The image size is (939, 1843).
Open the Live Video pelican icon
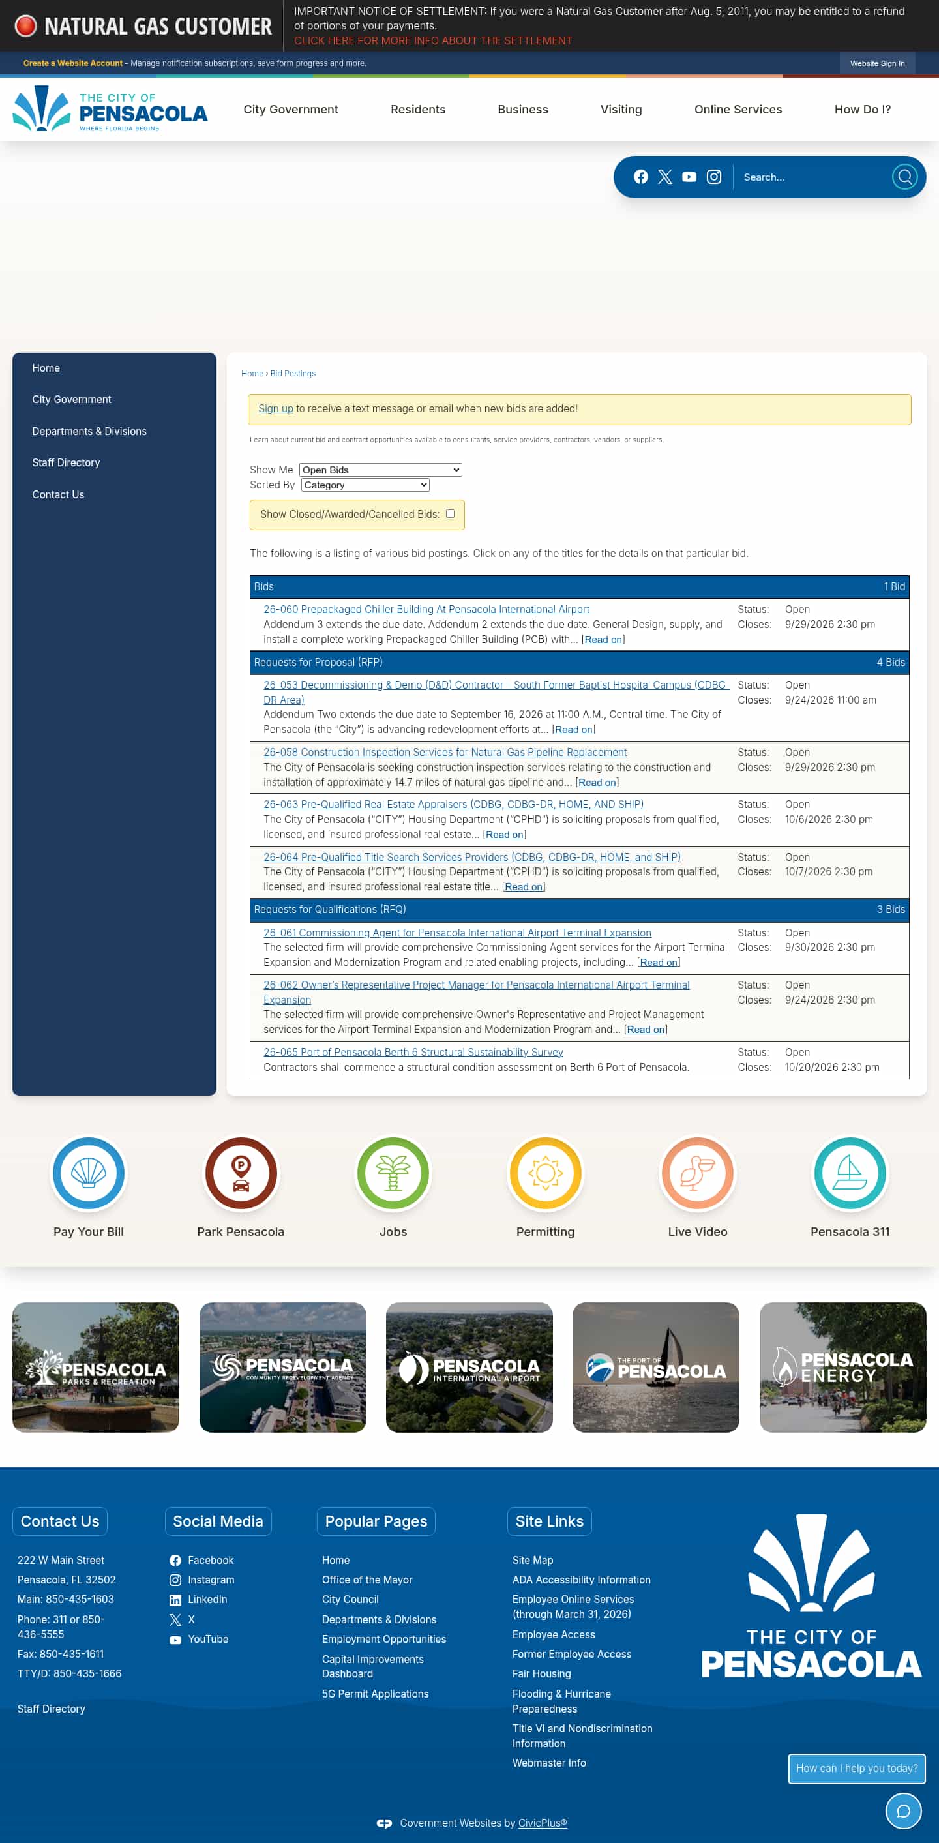tap(698, 1173)
